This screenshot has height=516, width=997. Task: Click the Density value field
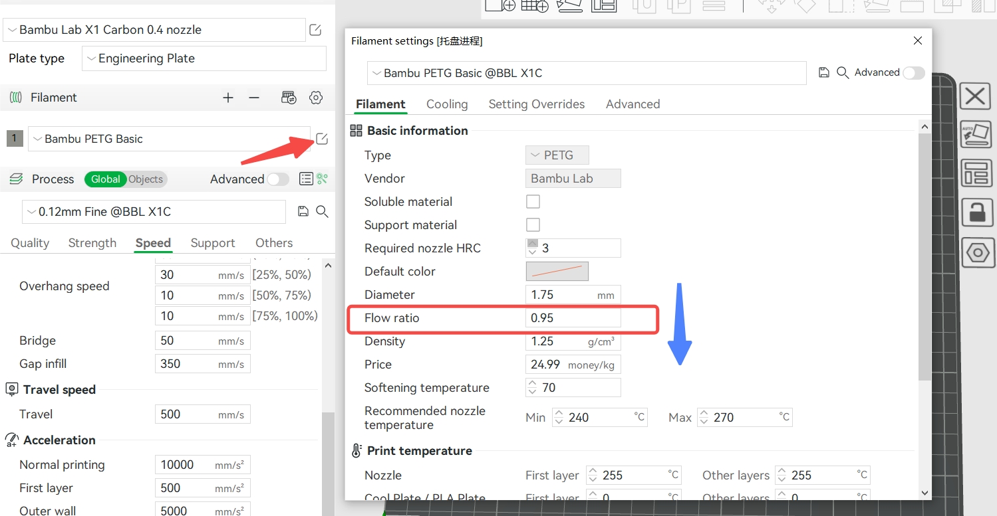click(x=573, y=341)
